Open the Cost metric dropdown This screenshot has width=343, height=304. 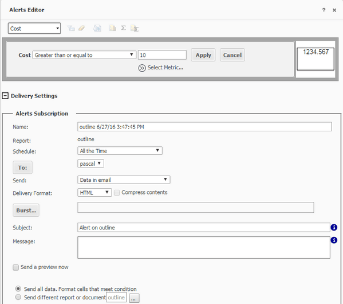[34, 28]
